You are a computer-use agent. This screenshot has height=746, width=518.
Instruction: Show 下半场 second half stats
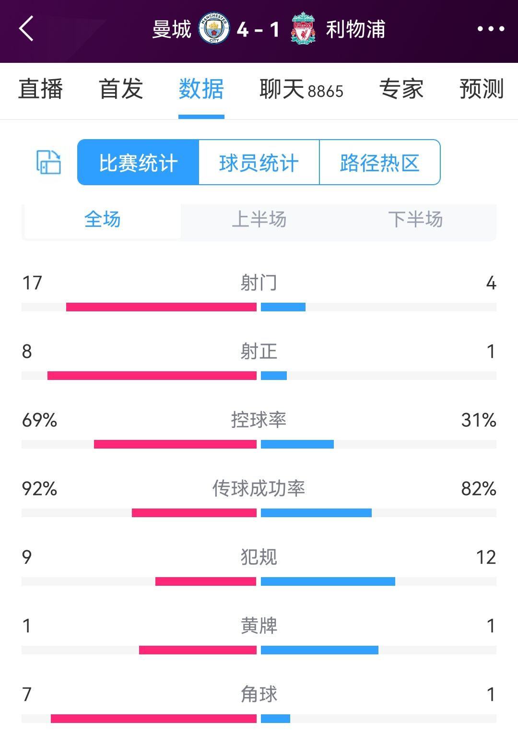click(x=415, y=220)
